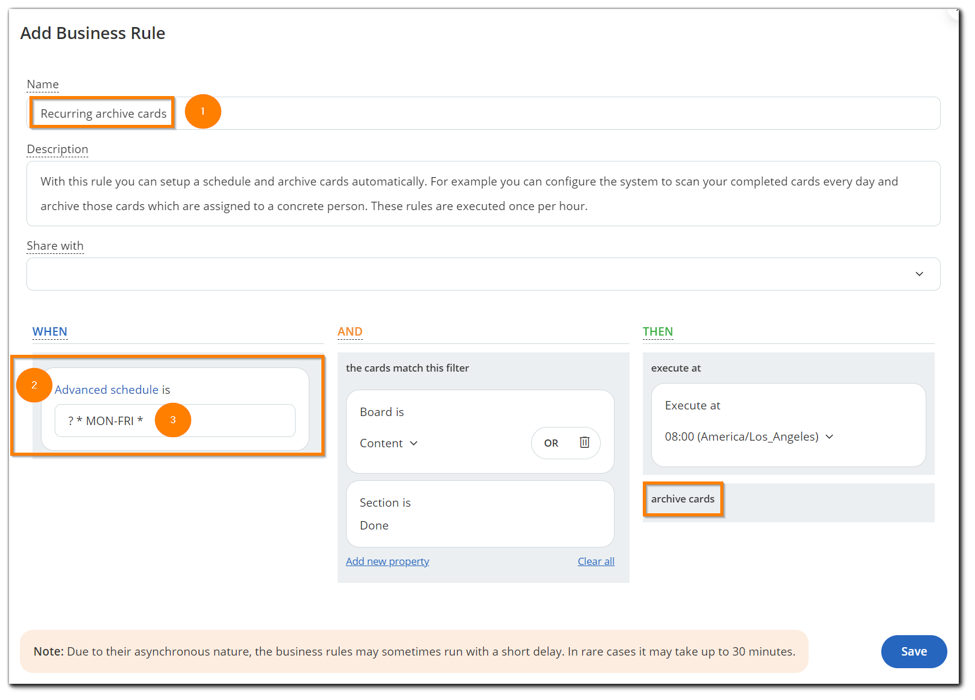Delete the Board filter using the trash icon
Image resolution: width=975 pixels, height=700 pixels.
click(583, 442)
